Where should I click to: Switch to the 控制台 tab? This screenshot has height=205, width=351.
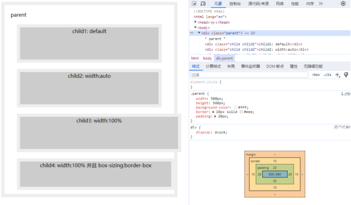[235, 3]
